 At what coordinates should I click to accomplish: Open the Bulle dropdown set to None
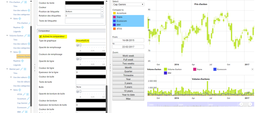coord(91,87)
